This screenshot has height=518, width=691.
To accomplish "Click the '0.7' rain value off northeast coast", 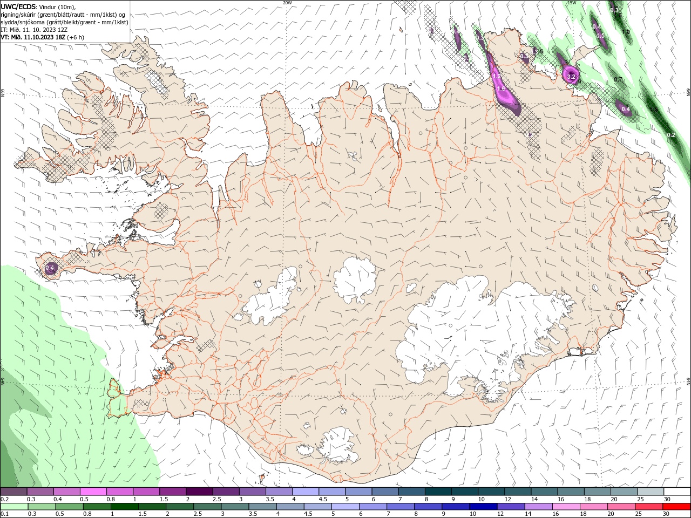I will pos(619,80).
